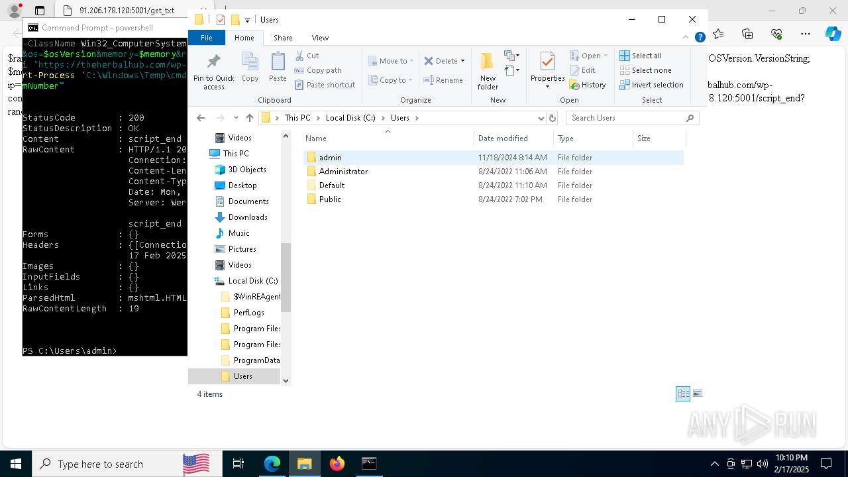This screenshot has width=848, height=477.
Task: Click the Cut scissors command
Action: [x=307, y=56]
